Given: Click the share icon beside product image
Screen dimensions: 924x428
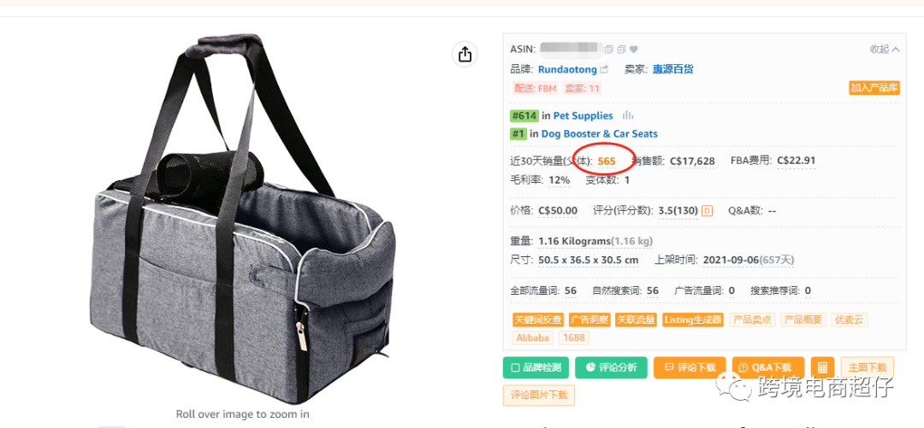Looking at the screenshot, I should coord(465,54).
